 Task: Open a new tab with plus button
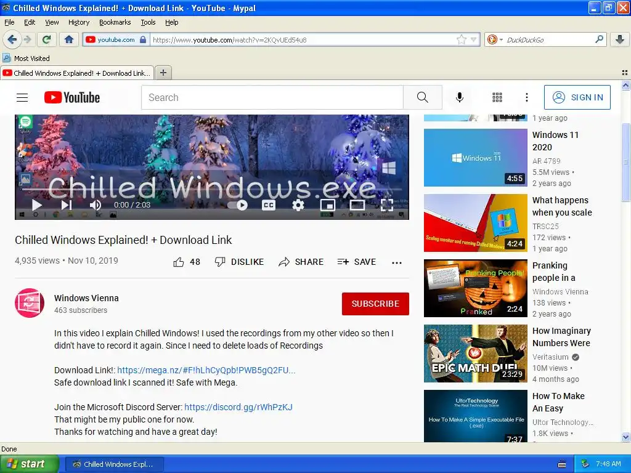click(163, 73)
